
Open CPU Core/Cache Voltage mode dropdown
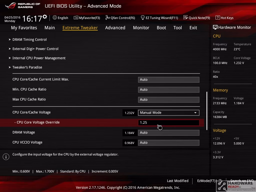169,113
